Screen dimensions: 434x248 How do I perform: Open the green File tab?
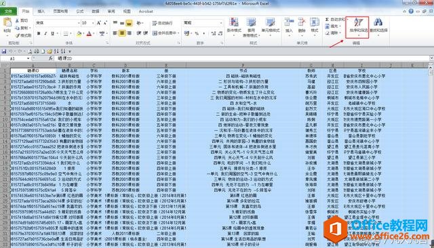(x=9, y=12)
